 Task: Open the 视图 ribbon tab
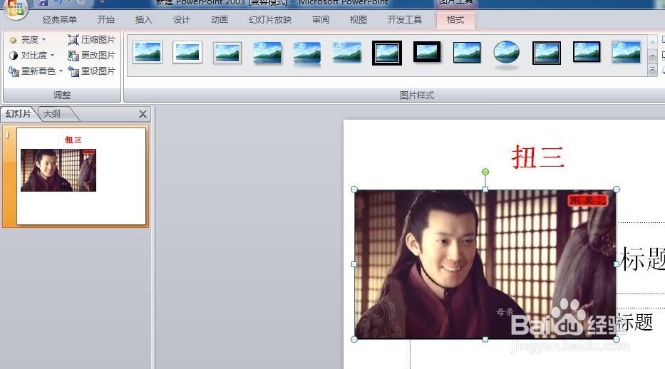(359, 19)
